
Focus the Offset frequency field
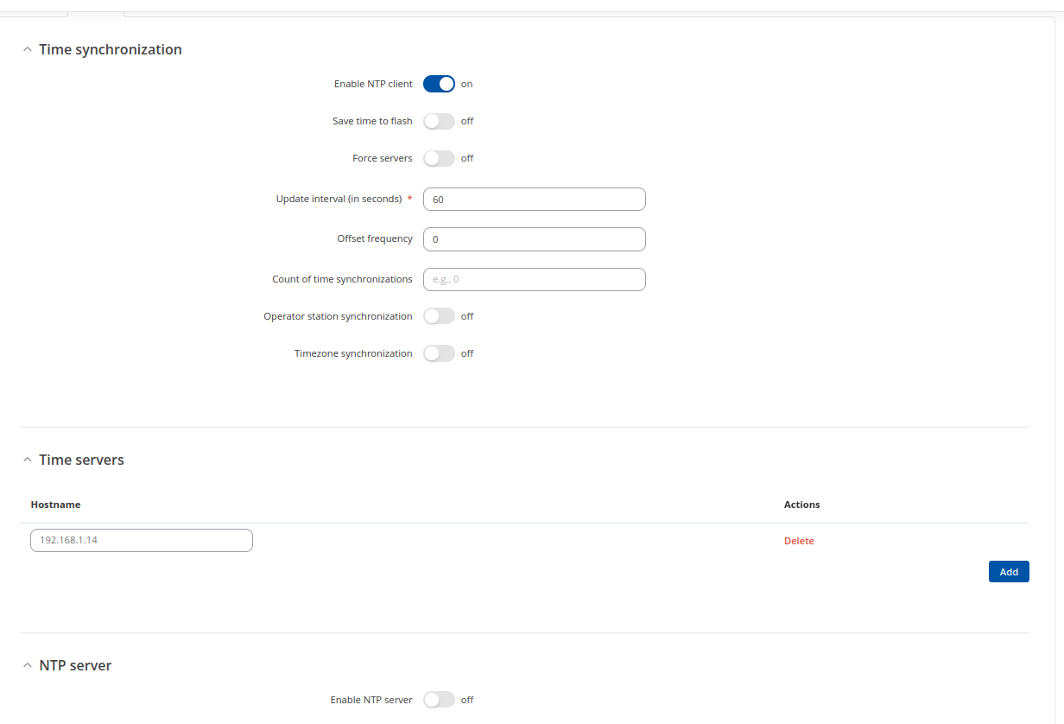534,239
